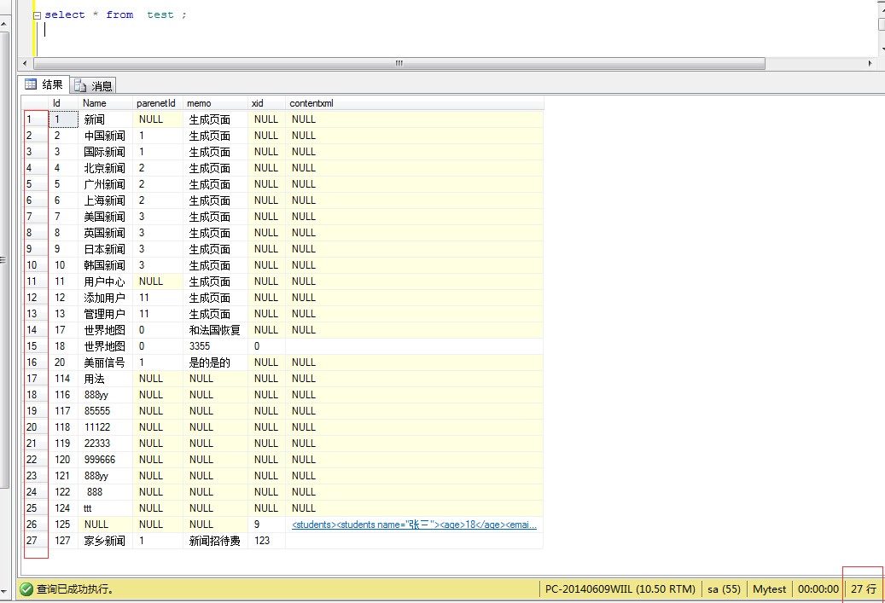This screenshot has height=603, width=885.
Task: Select the Name cell 家乡新闻
Action: pos(105,541)
